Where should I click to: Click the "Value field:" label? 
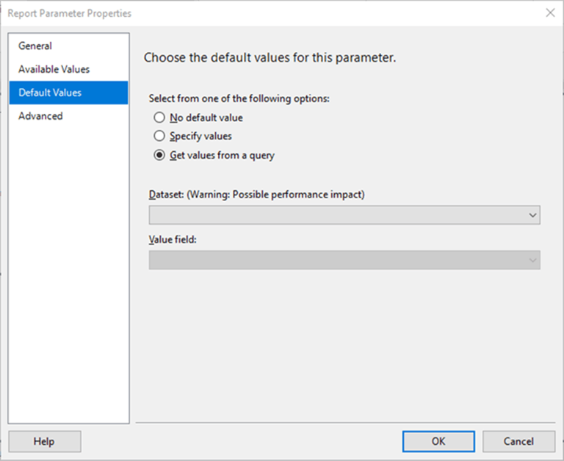pos(172,239)
